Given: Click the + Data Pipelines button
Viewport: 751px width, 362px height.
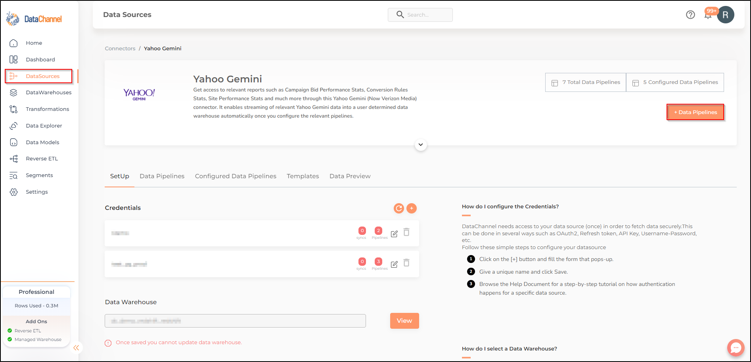Looking at the screenshot, I should pyautogui.click(x=695, y=112).
